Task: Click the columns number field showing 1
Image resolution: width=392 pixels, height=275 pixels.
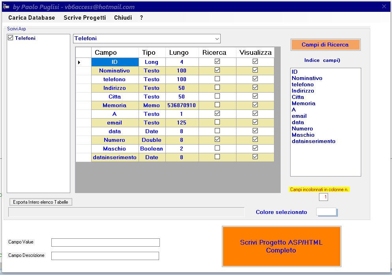Action: coord(323,197)
